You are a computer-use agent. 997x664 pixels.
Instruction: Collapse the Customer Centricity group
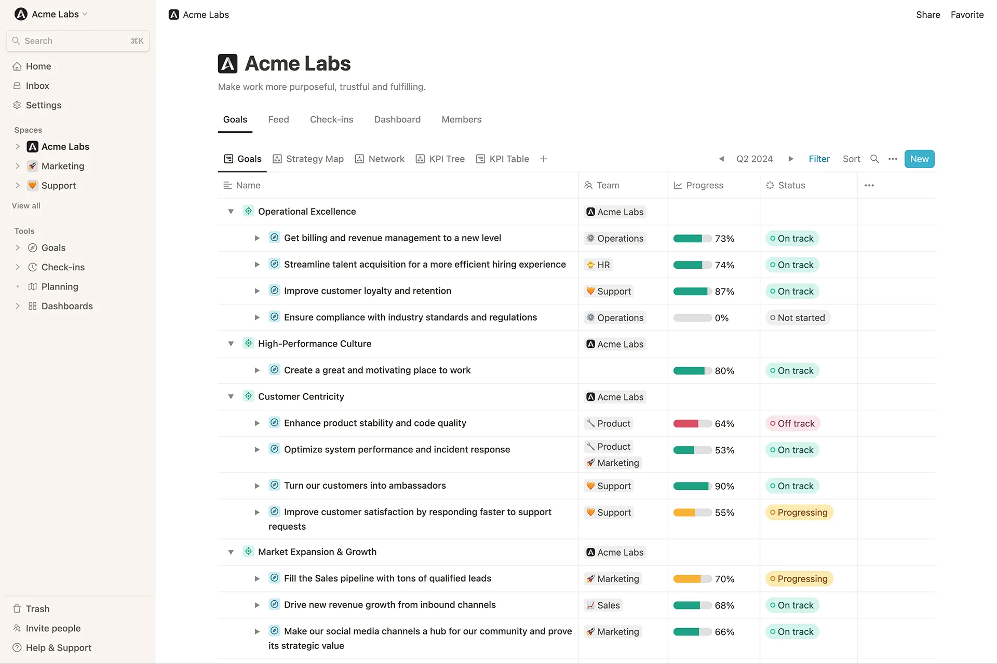pos(231,396)
